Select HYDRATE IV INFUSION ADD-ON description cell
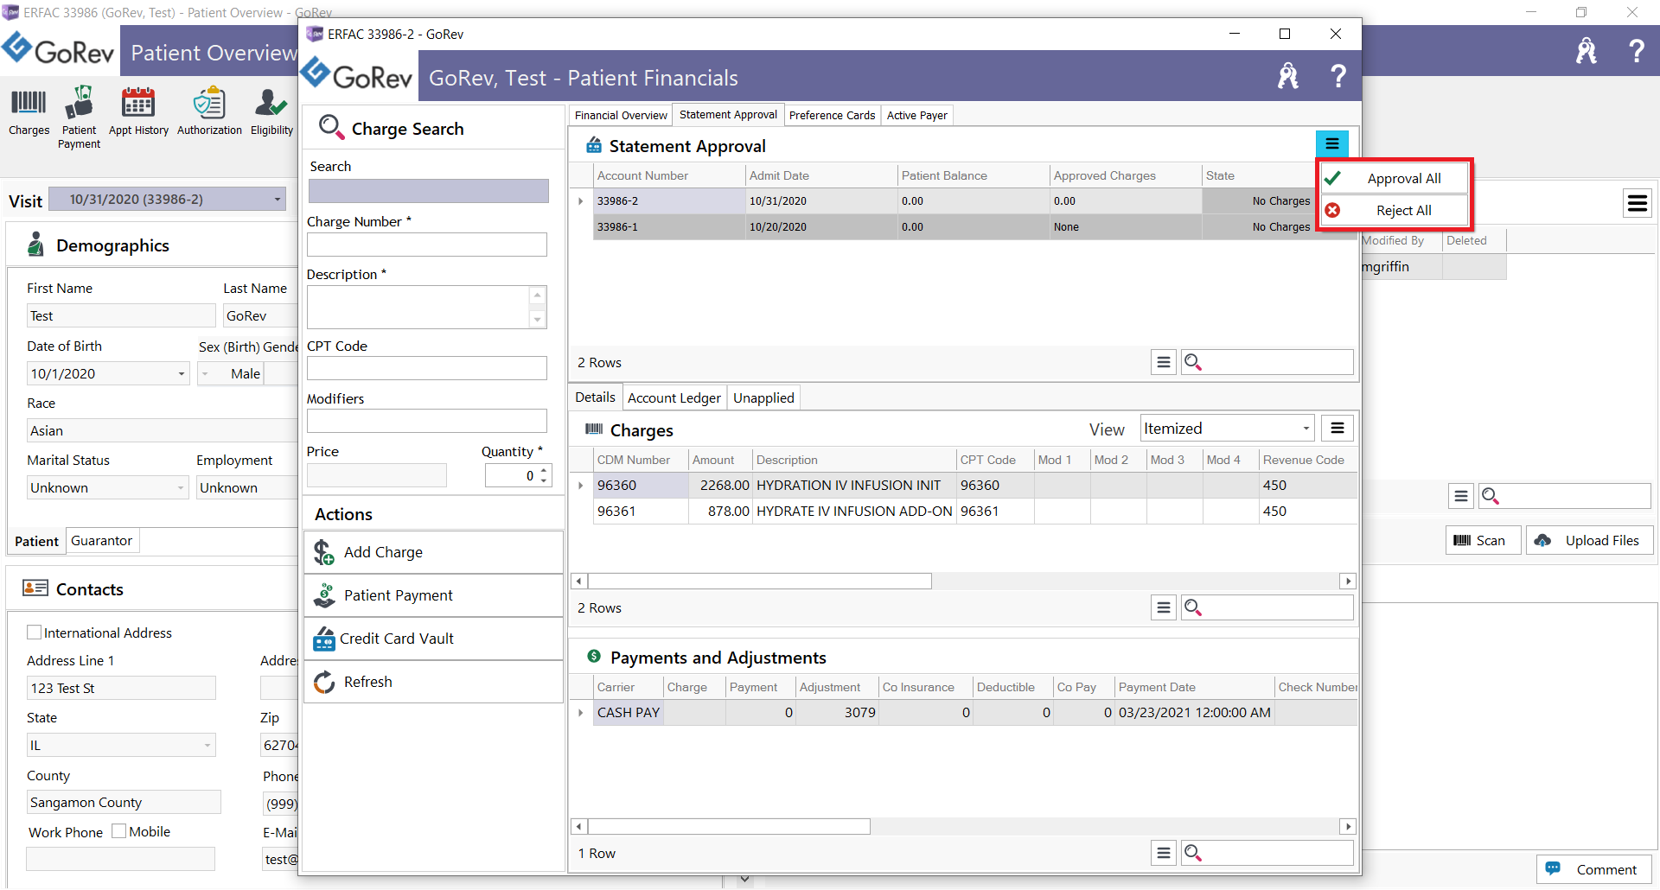 pos(854,512)
